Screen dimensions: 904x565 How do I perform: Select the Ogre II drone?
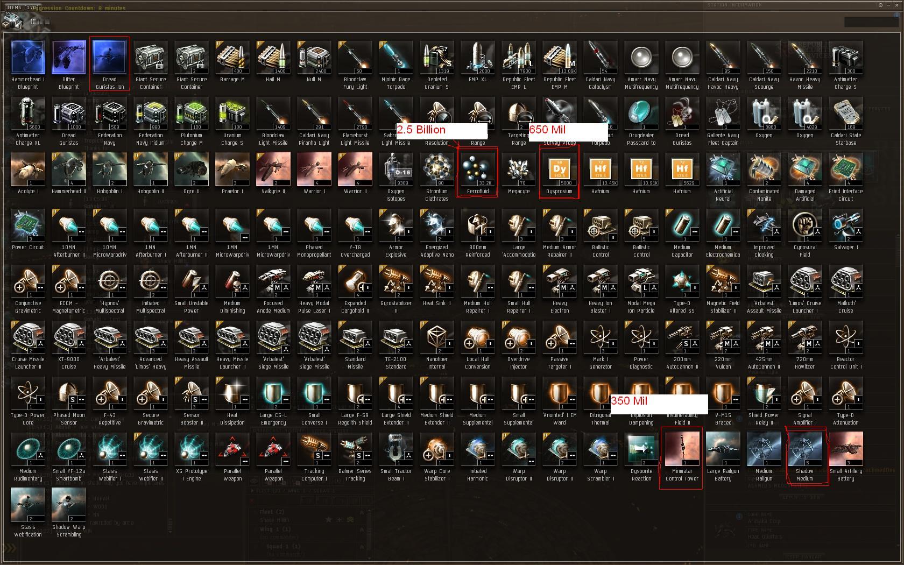pos(192,173)
